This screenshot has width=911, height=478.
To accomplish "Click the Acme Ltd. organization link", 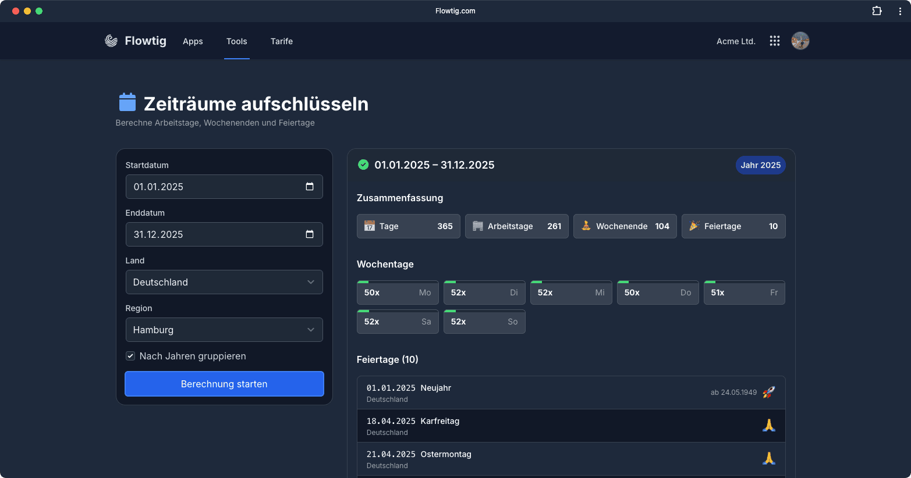I will [736, 41].
